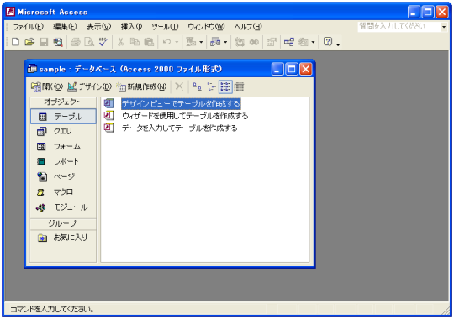Click the File Search icon in toolbar
The width and height of the screenshot is (454, 319).
pyautogui.click(x=58, y=42)
